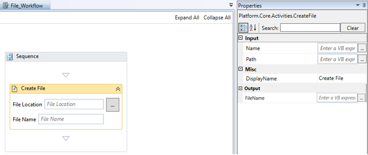Click the Create File activity icon
This screenshot has width=368, height=155.
[14, 89]
